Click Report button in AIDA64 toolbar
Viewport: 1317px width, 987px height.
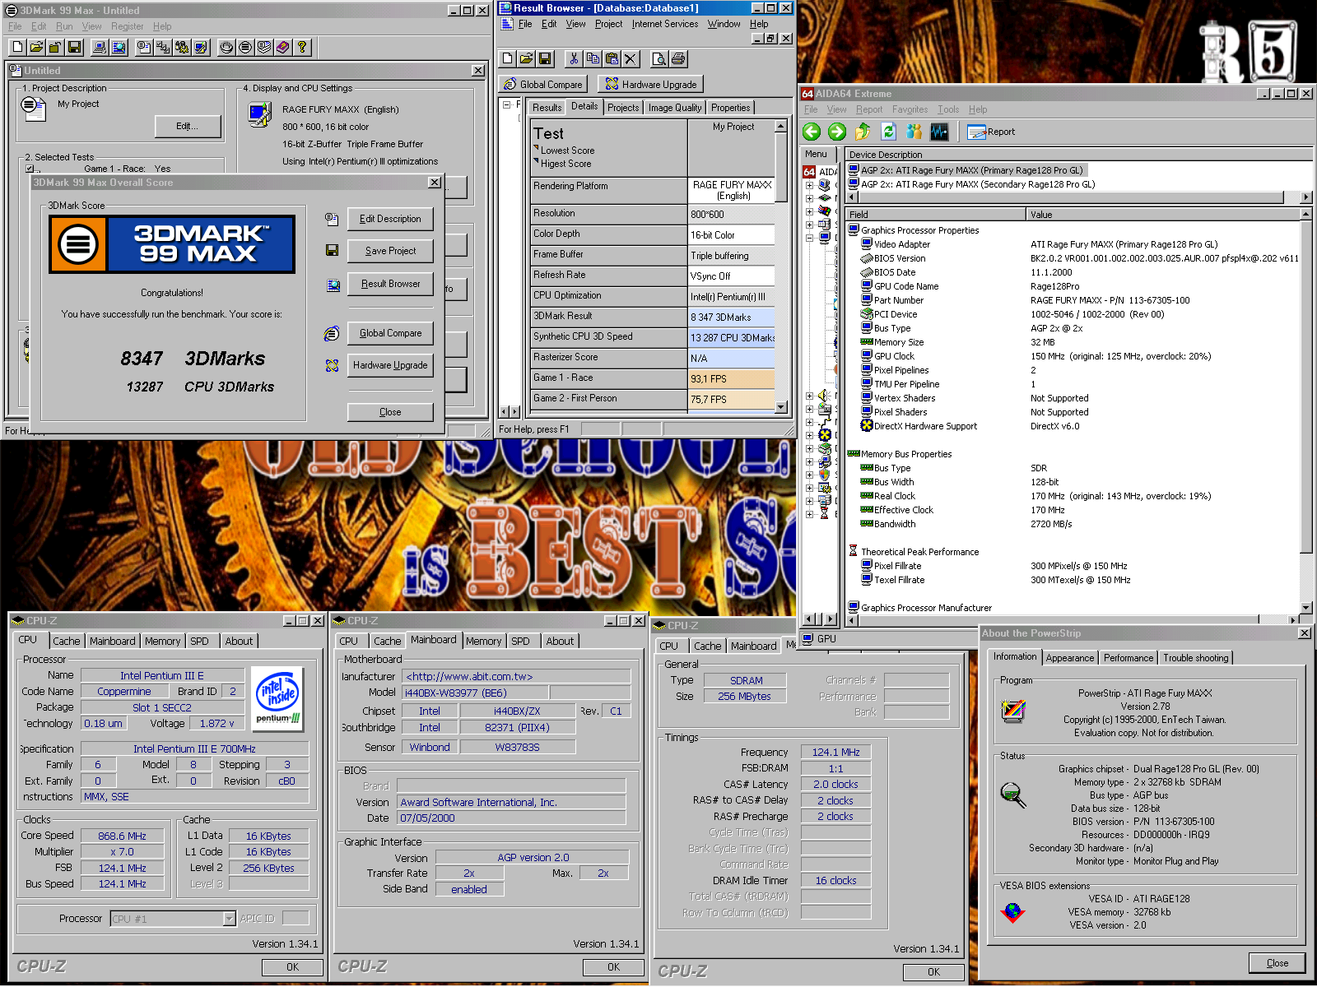pyautogui.click(x=991, y=132)
